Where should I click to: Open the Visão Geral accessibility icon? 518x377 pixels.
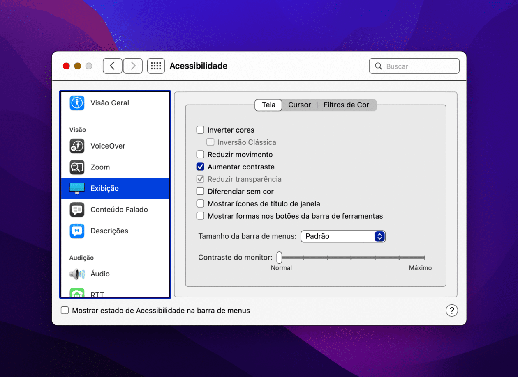point(76,103)
